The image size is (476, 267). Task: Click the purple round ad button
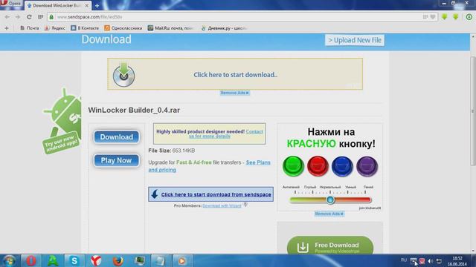click(367, 166)
